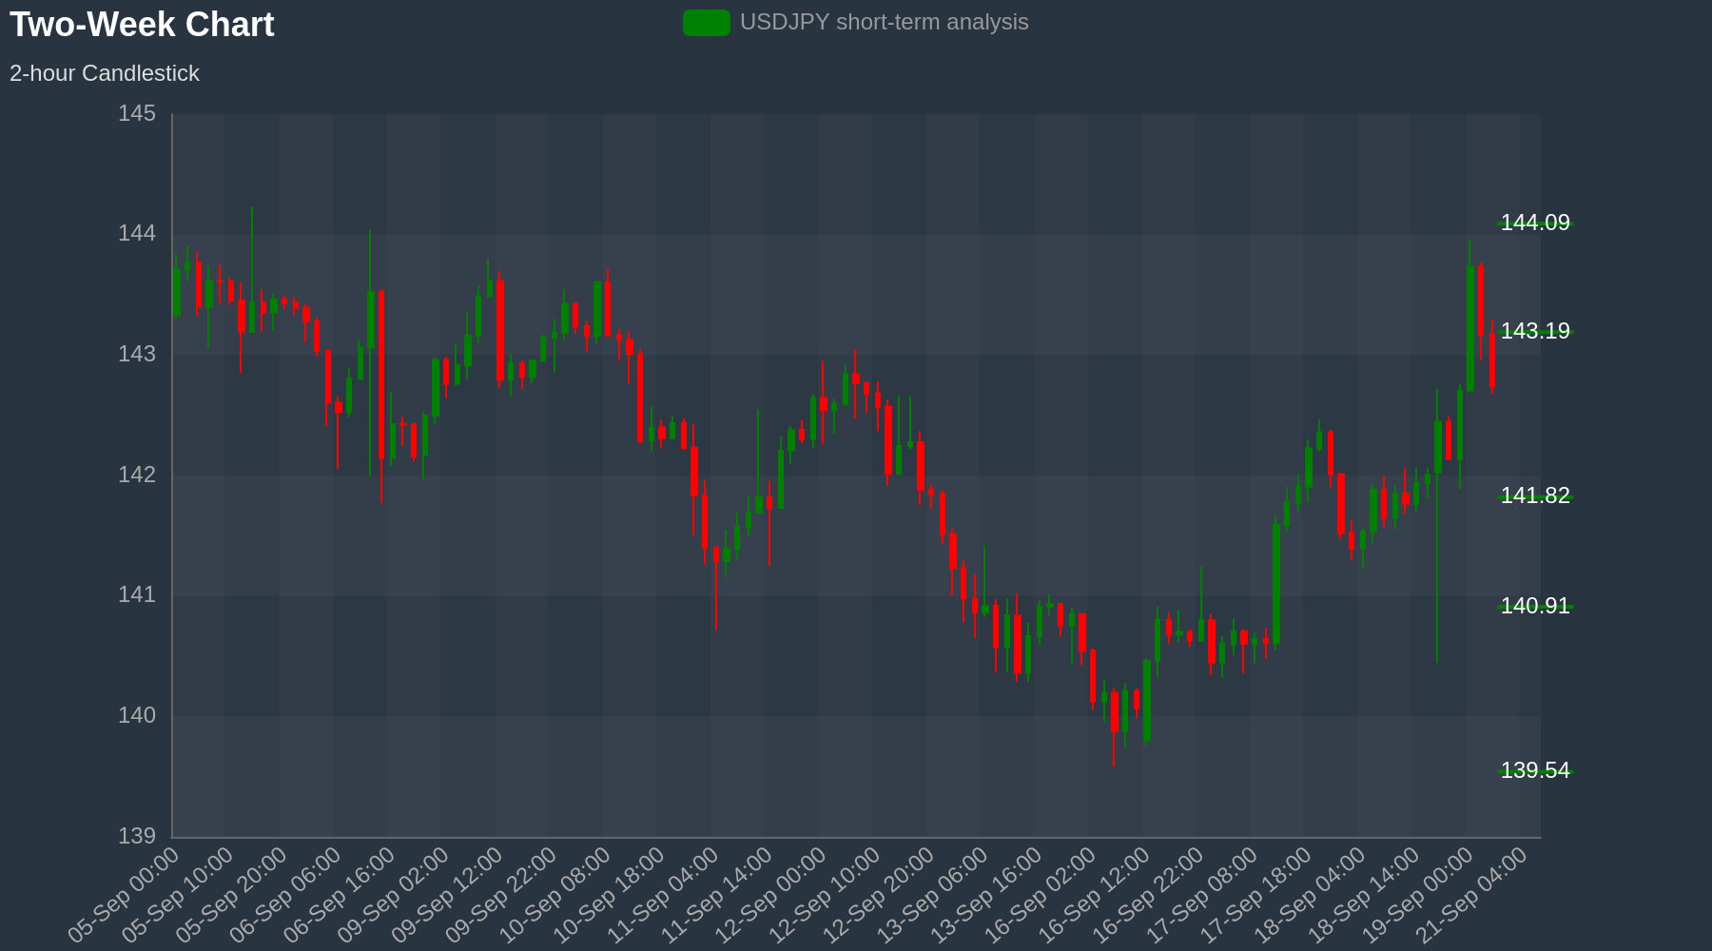Click the 143 y-axis tick label

point(137,355)
